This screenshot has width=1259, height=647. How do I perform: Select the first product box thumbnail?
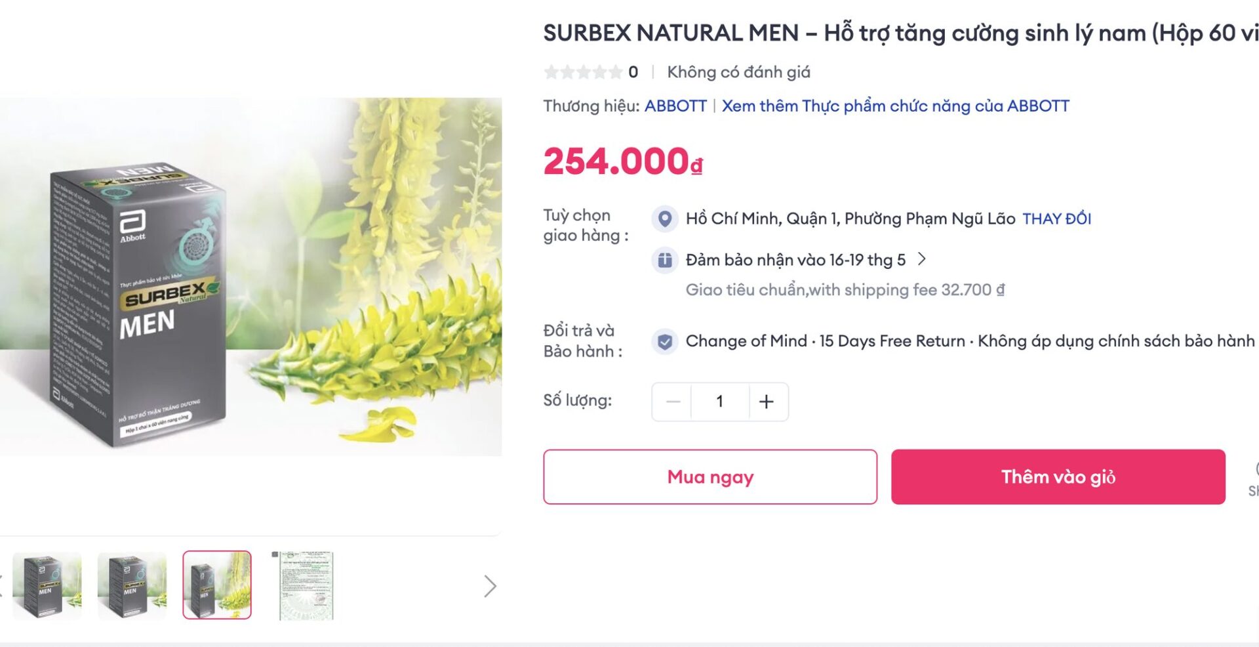click(48, 586)
